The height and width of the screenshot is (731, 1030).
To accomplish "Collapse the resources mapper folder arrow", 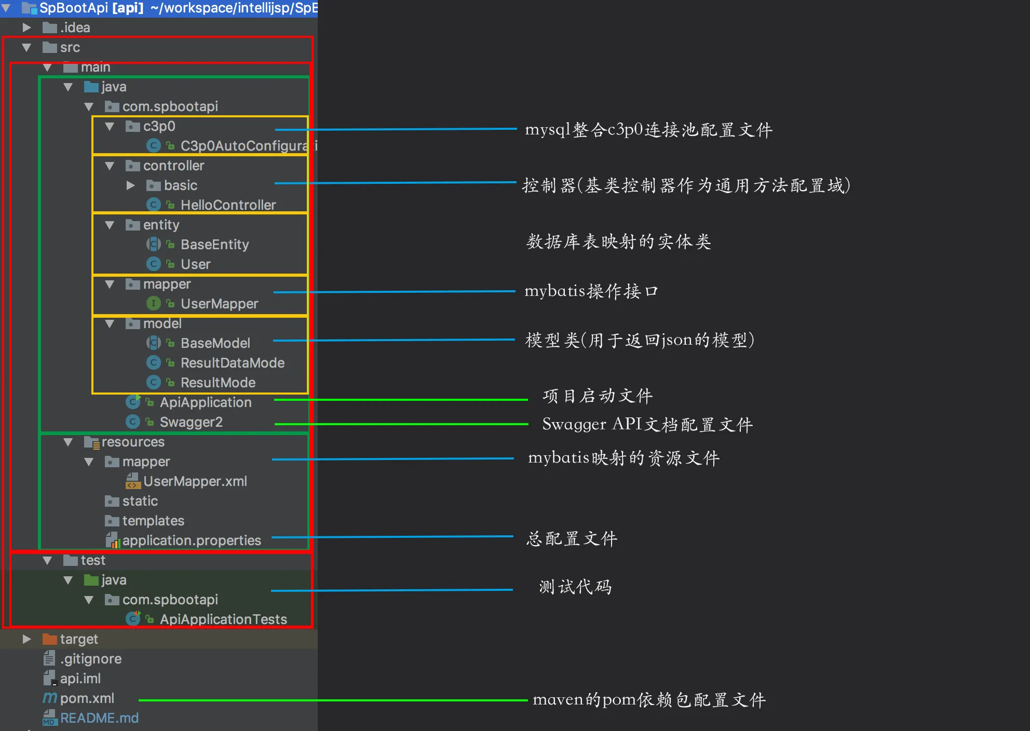I will point(89,462).
